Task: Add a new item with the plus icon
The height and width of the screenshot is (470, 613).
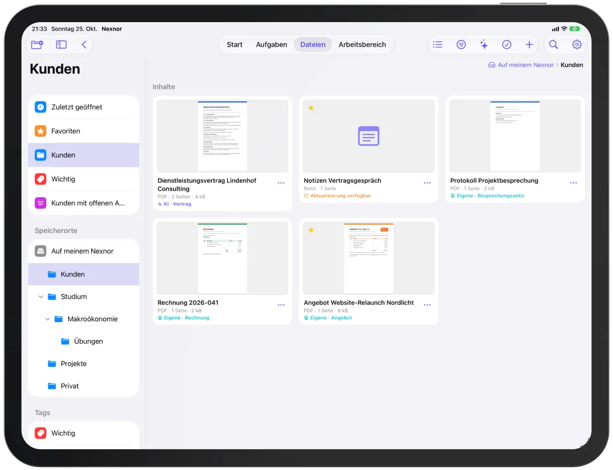Action: [529, 45]
